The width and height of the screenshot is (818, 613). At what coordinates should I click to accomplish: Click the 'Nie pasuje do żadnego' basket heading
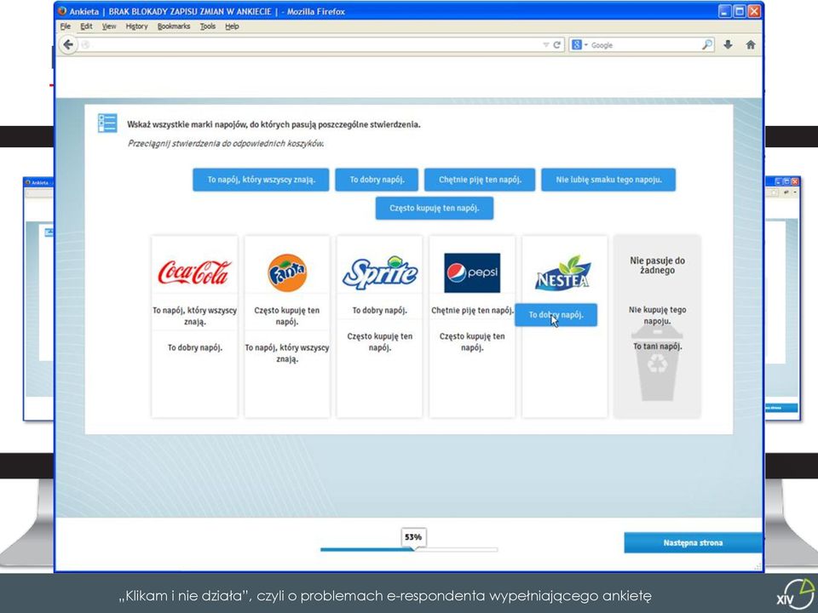tap(657, 266)
